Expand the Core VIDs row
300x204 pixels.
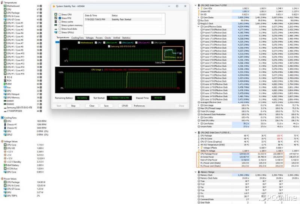tap(199, 8)
